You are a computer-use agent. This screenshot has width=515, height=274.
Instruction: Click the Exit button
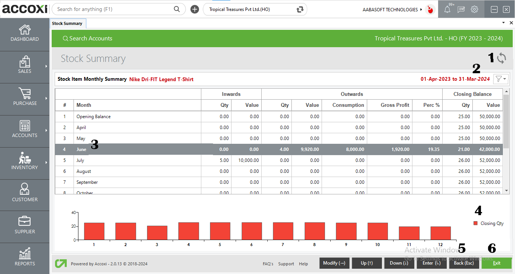point(496,263)
